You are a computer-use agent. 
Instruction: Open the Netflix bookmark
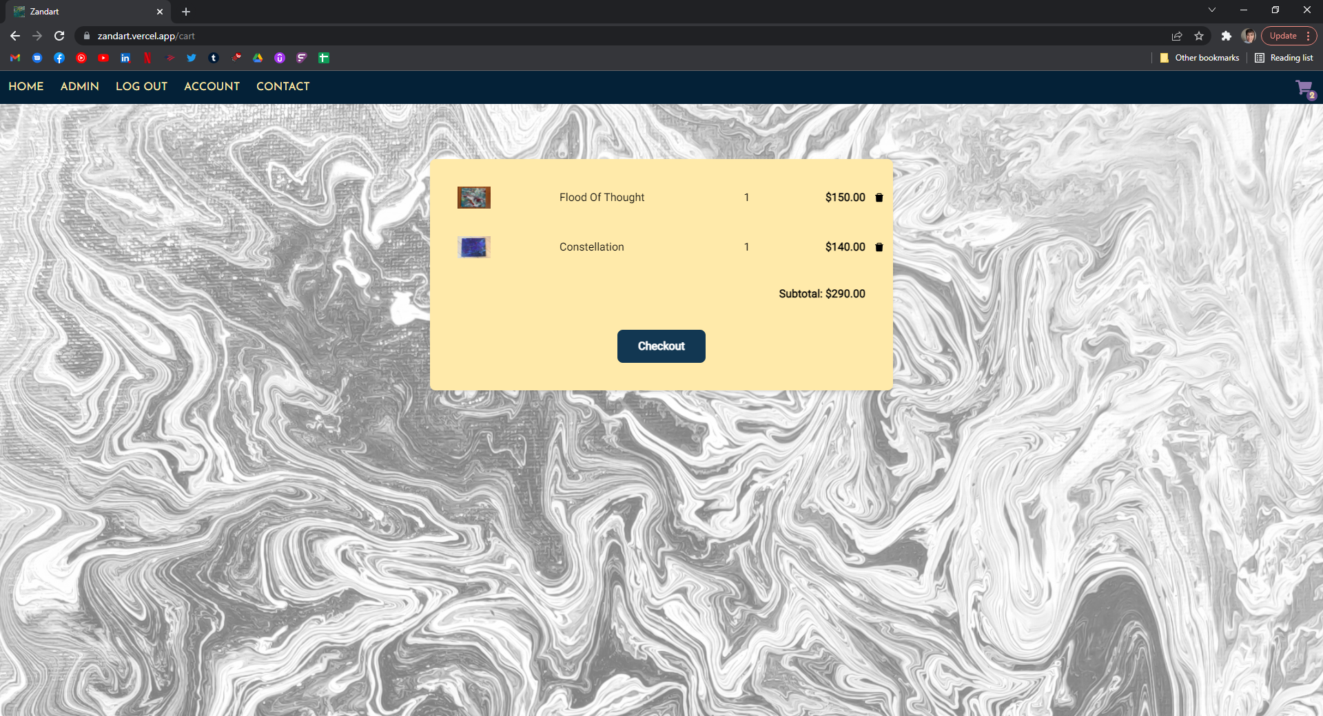(x=147, y=58)
